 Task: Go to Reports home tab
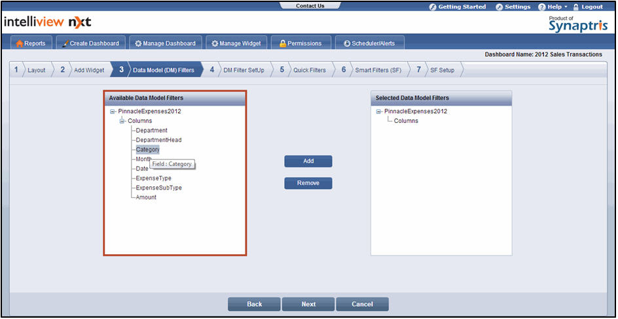pyautogui.click(x=30, y=43)
